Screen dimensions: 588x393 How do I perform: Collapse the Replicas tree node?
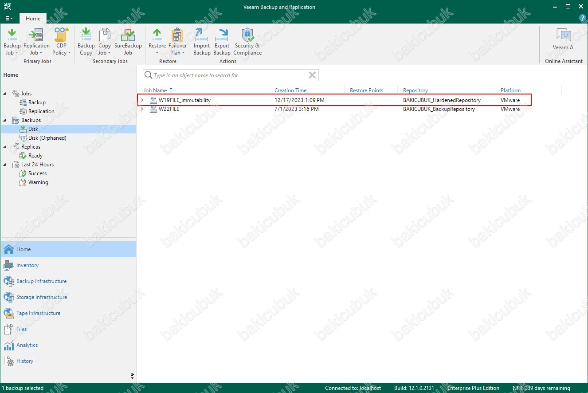click(x=5, y=147)
